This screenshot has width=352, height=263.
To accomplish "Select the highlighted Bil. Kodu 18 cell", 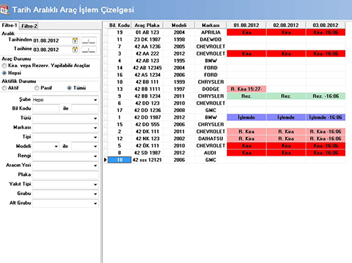I will tap(119, 160).
